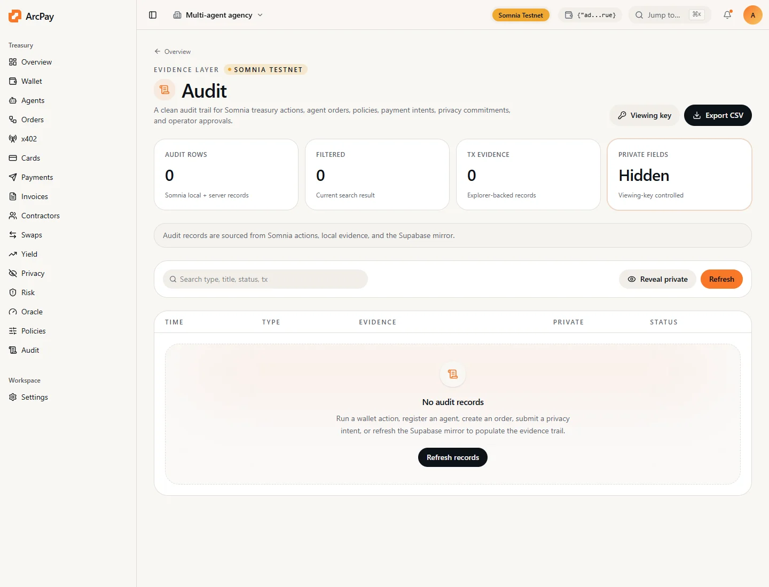
Task: Click the Orders sidebar icon
Action: 13,120
